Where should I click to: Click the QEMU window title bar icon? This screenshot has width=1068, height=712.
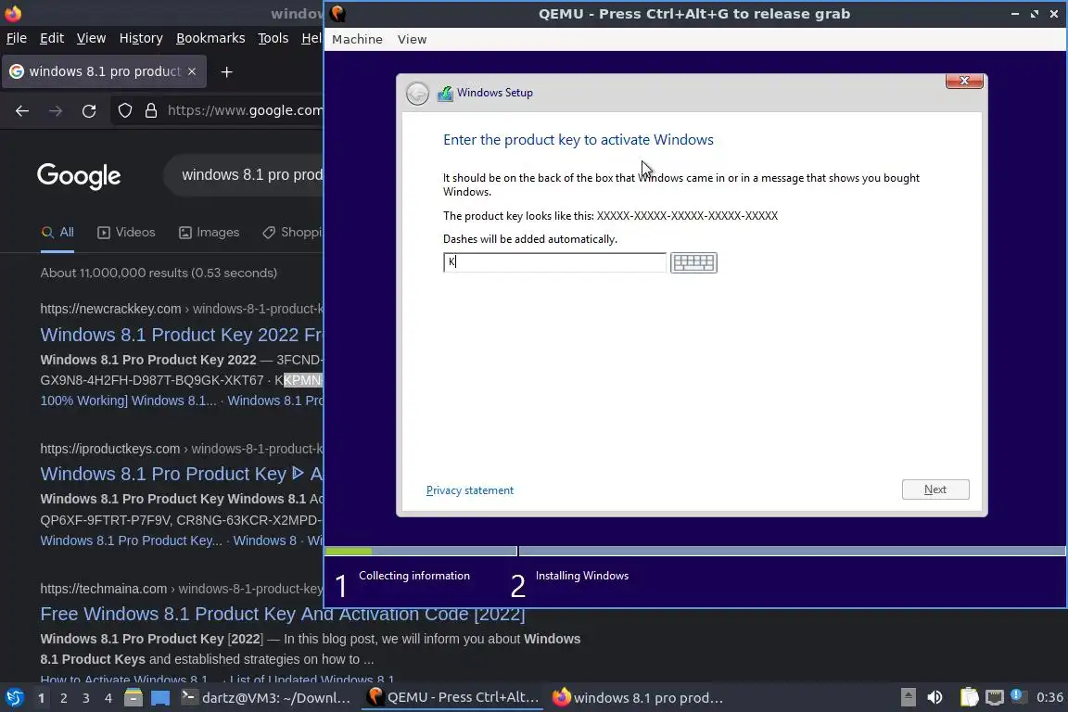point(337,13)
